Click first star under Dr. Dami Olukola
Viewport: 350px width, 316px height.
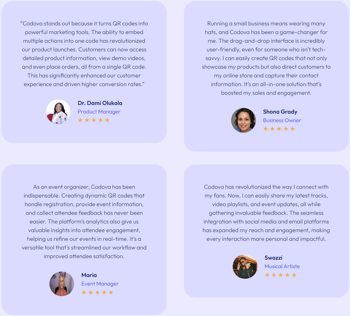click(x=80, y=120)
